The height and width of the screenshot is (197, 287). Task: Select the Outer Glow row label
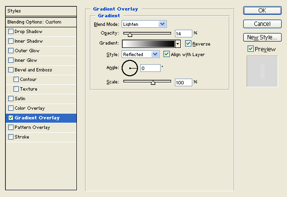click(x=27, y=51)
